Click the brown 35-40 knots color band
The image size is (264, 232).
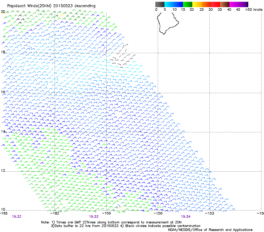point(225,4)
